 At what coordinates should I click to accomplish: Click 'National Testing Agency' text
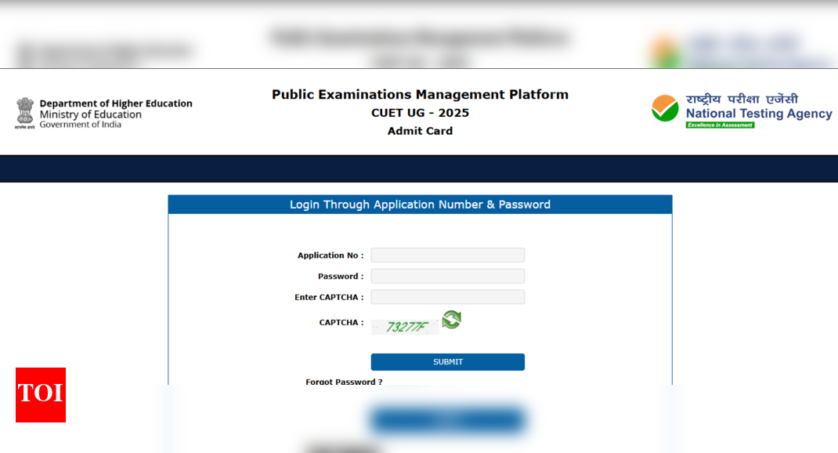point(759,114)
